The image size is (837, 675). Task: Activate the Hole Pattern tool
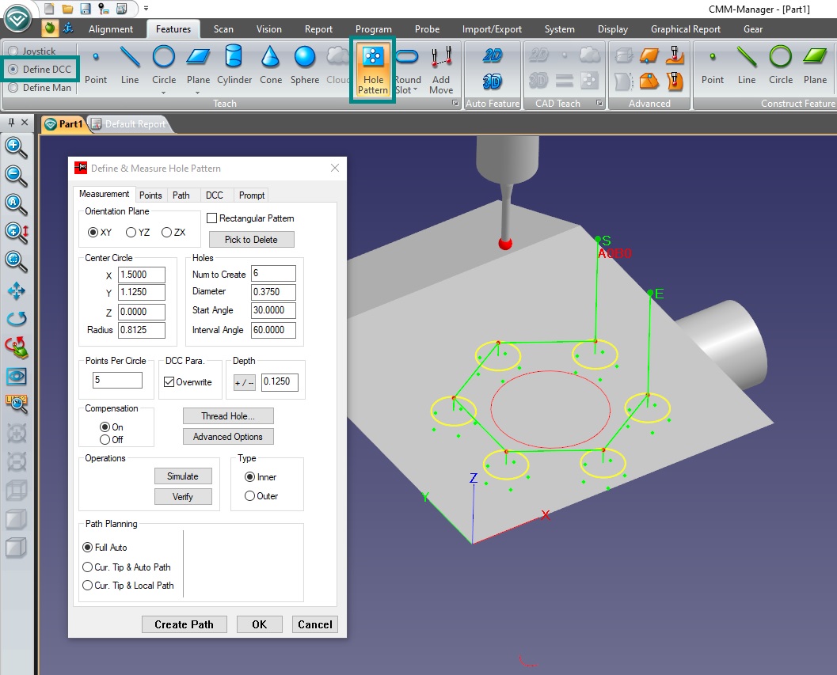[373, 70]
